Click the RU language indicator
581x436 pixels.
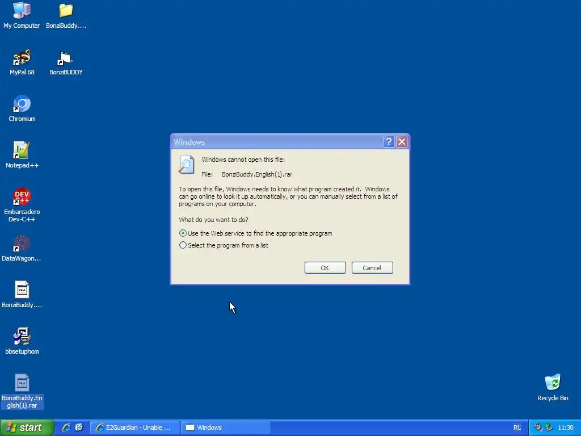click(x=517, y=427)
